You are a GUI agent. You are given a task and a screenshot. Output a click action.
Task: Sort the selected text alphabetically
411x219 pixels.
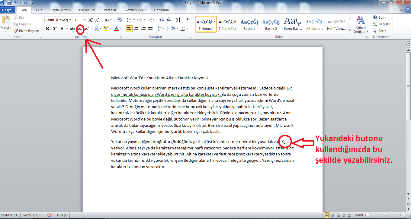tap(178, 20)
